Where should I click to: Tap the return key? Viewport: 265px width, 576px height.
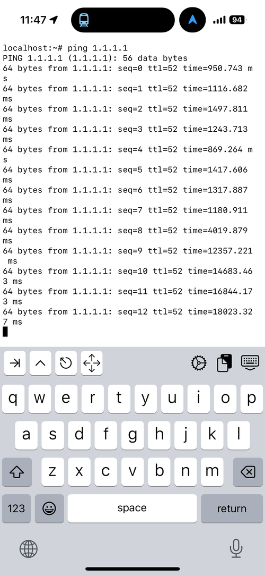click(x=232, y=509)
